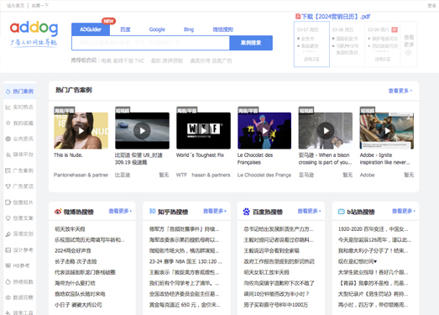Select the 03-09 周六 calendar card
Screen dimensions: 439x315
[383, 45]
